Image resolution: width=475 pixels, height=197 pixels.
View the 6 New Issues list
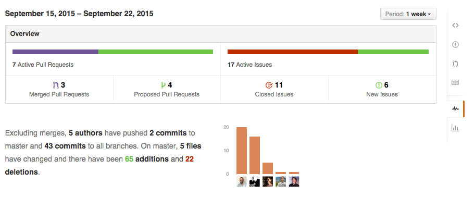click(x=382, y=90)
